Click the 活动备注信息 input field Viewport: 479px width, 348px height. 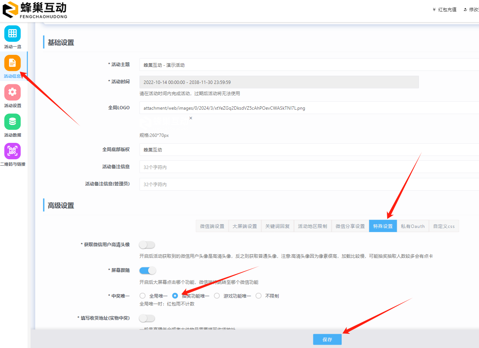[x=309, y=167]
